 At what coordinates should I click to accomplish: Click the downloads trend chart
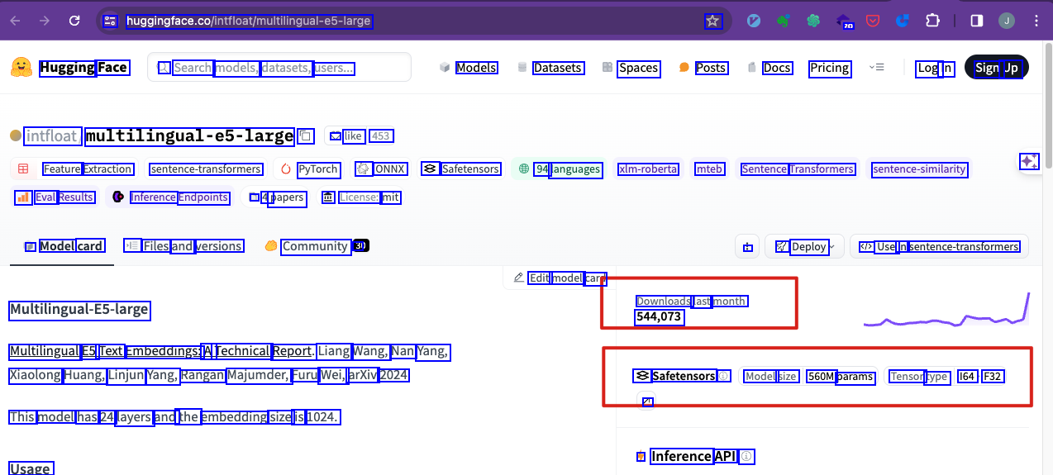[x=946, y=314]
